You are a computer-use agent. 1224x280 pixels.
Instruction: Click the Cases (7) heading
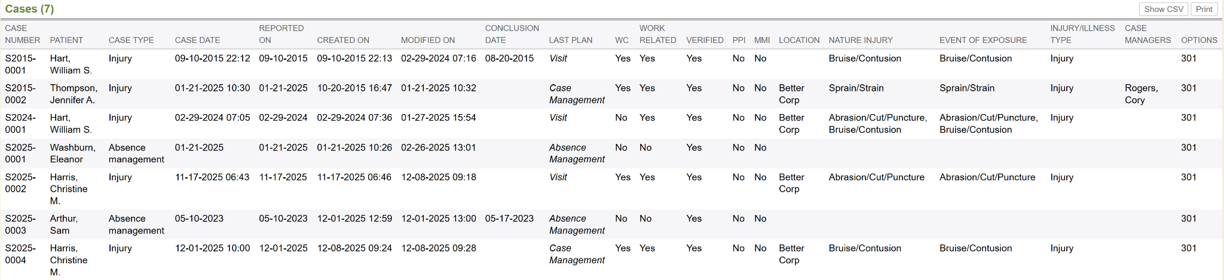[x=29, y=9]
